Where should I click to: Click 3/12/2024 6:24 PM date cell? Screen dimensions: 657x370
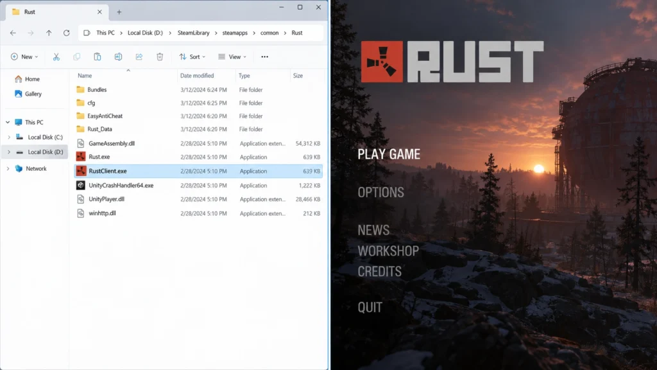(x=203, y=90)
